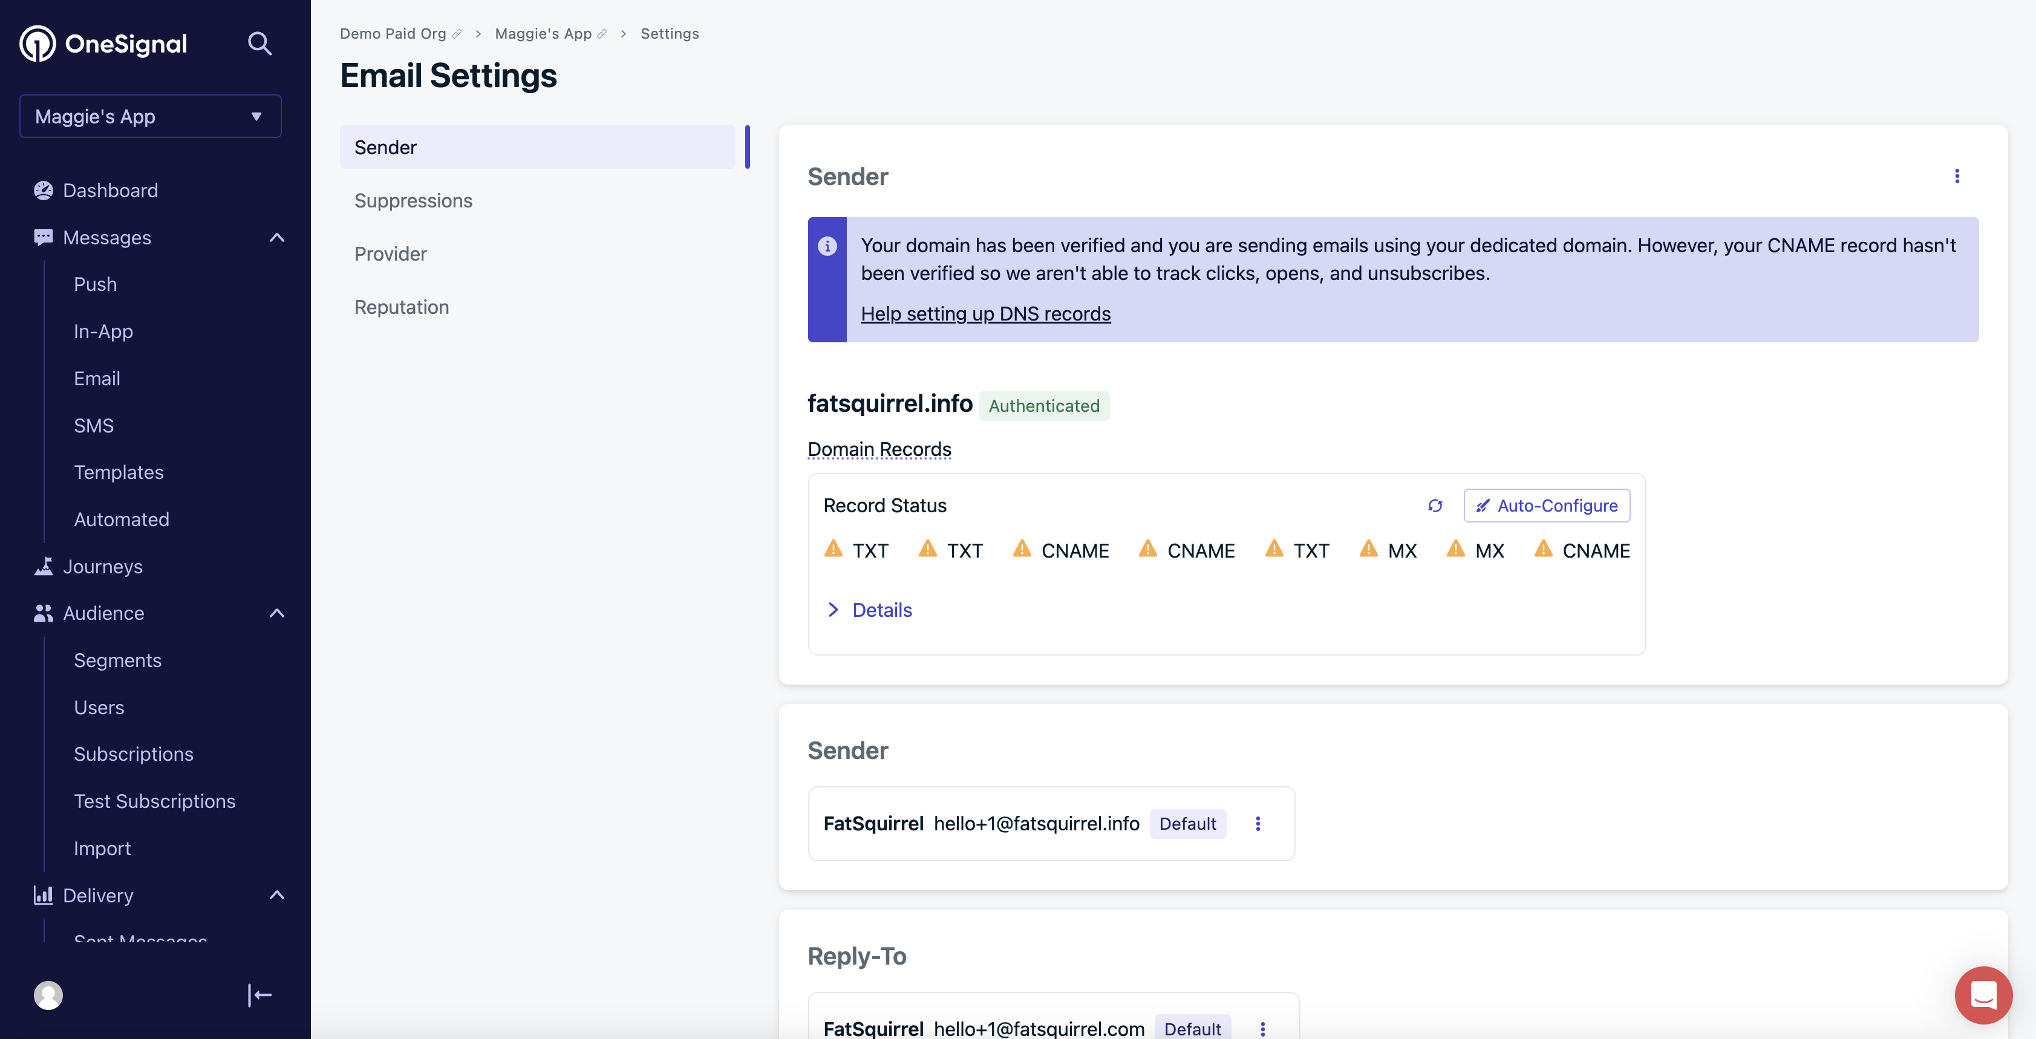Click the Journeys sidebar icon
This screenshot has height=1039, width=2036.
click(41, 566)
